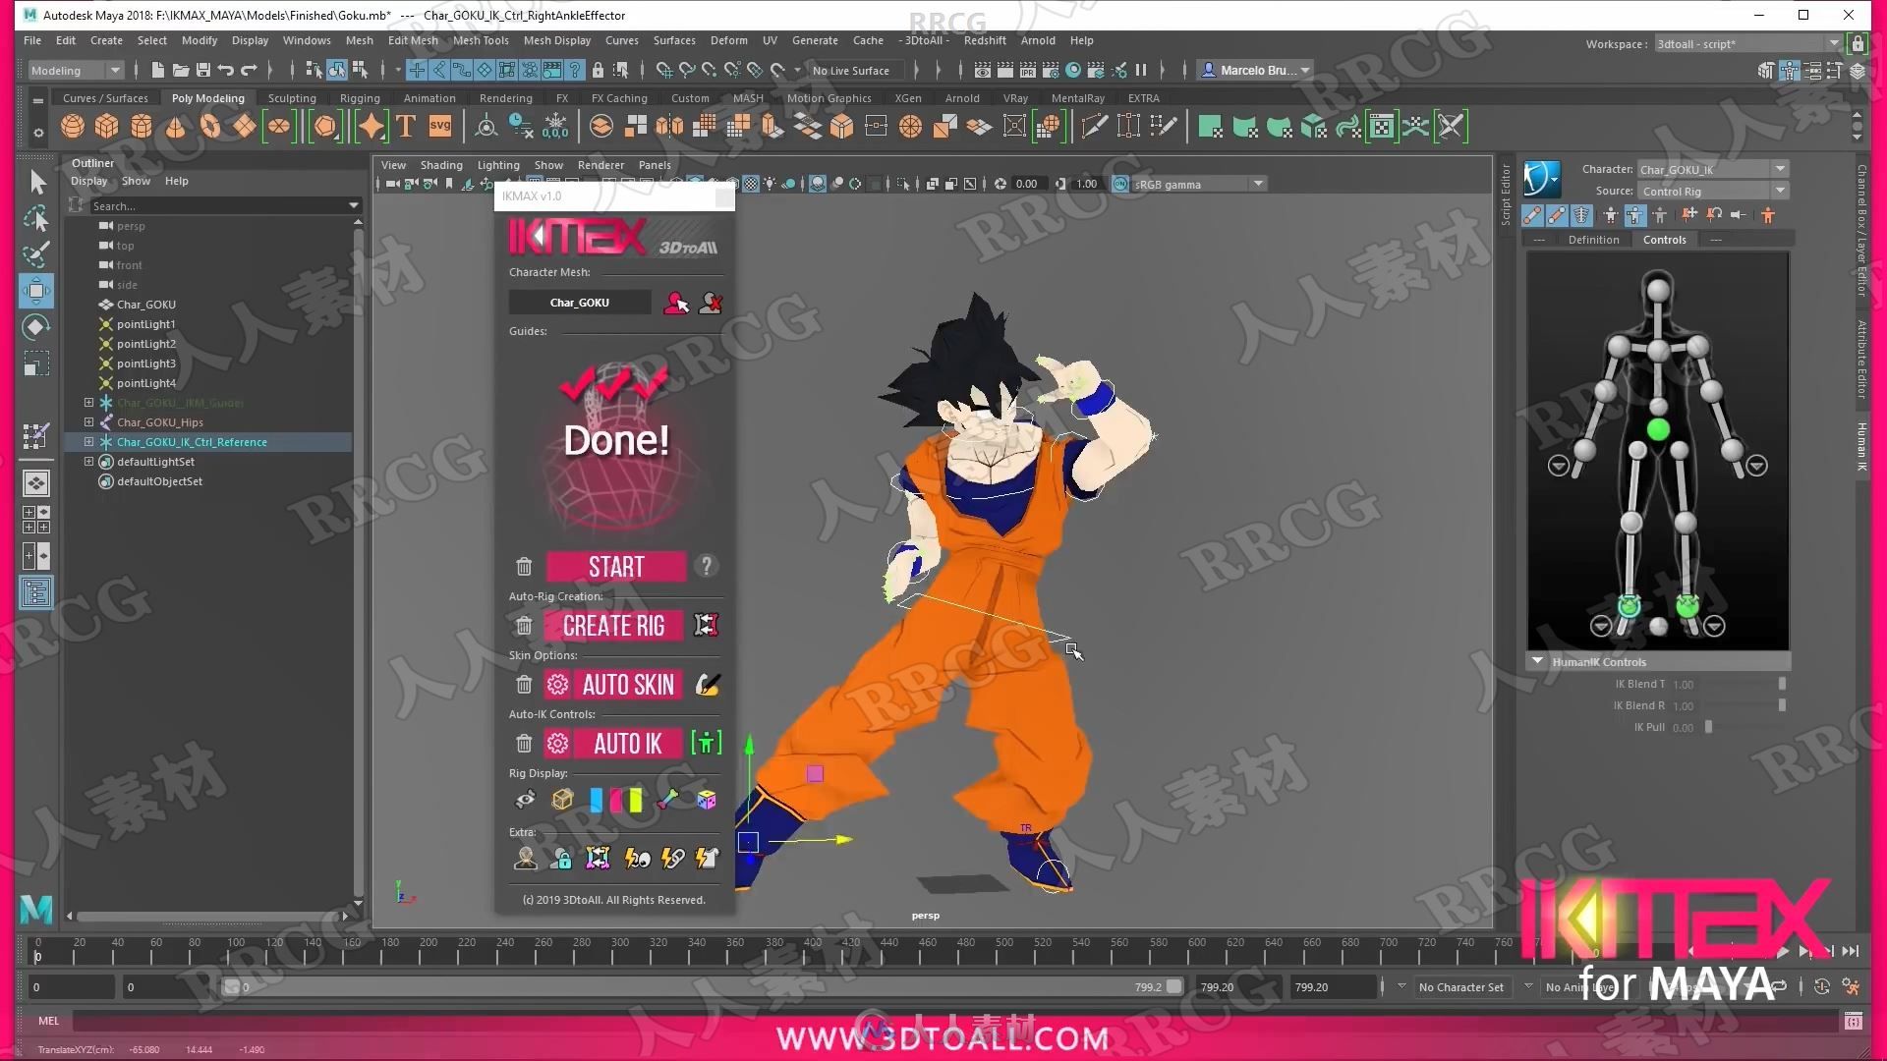Screen dimensions: 1887x1061
Task: Pick character mesh icon next to Char_GOKU
Action: point(676,303)
